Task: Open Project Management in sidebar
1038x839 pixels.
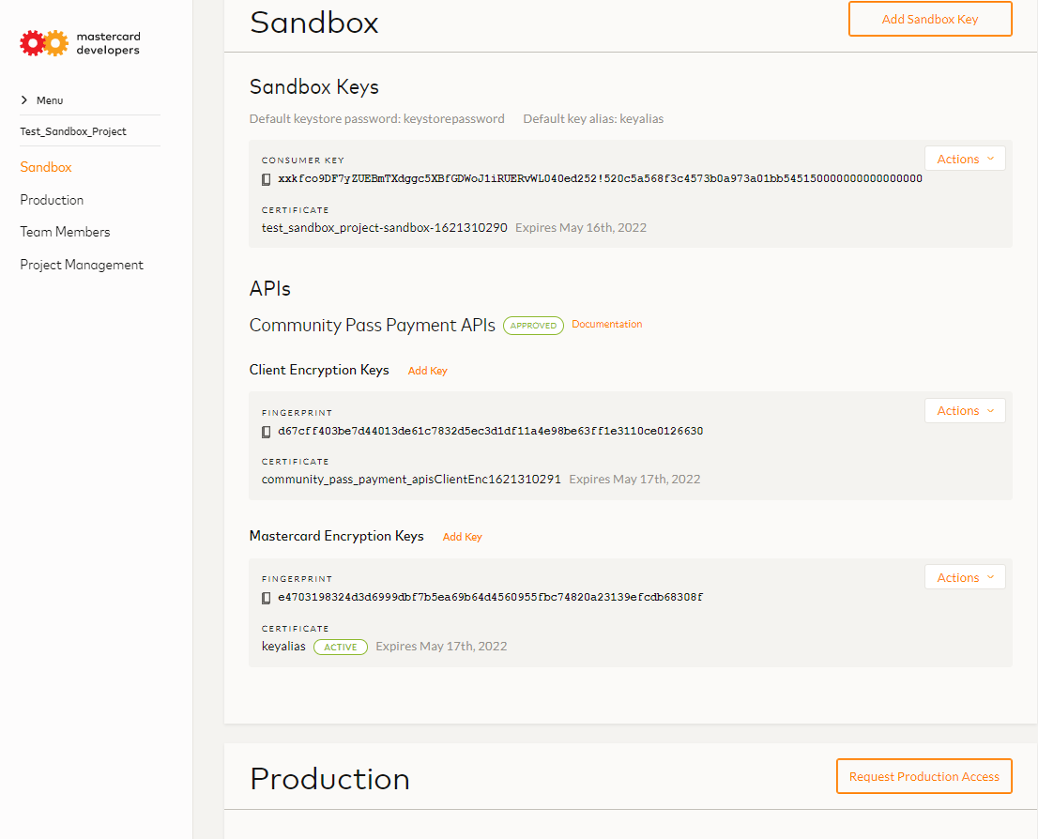Action: [x=82, y=265]
